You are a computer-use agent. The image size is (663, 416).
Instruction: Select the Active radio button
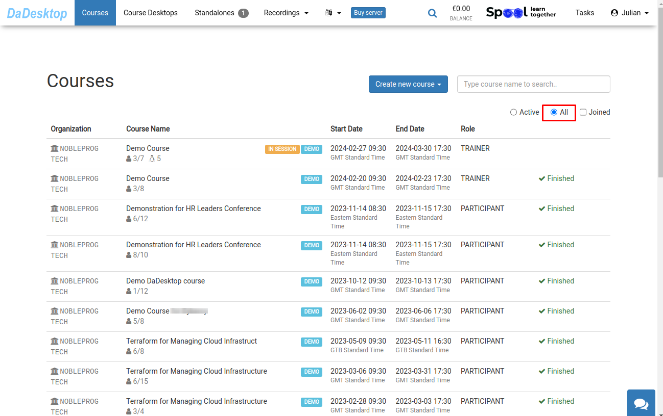tap(513, 112)
